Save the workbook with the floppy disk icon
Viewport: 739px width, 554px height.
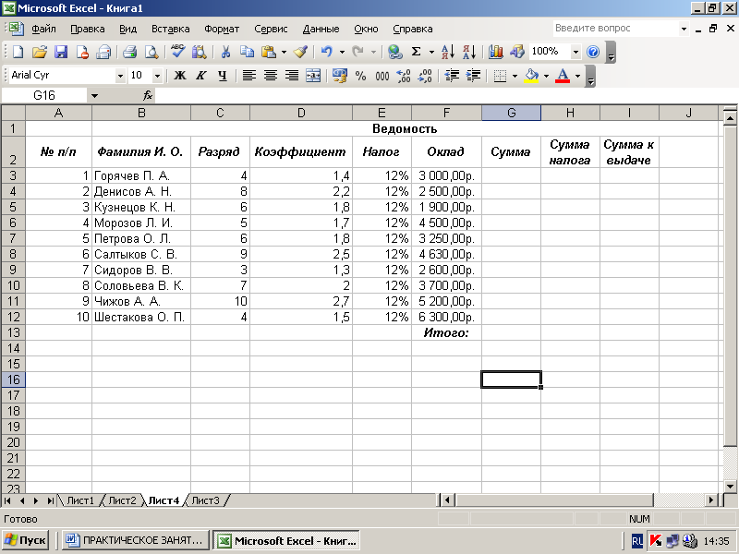[x=61, y=52]
